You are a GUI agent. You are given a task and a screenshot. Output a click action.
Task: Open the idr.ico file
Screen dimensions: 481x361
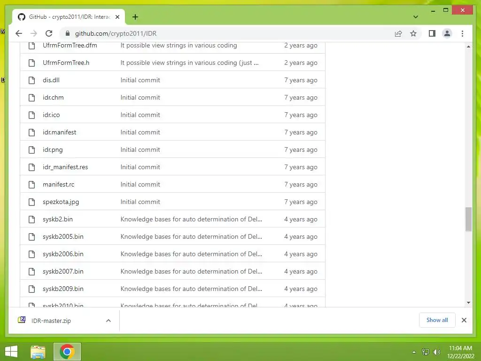click(x=51, y=115)
